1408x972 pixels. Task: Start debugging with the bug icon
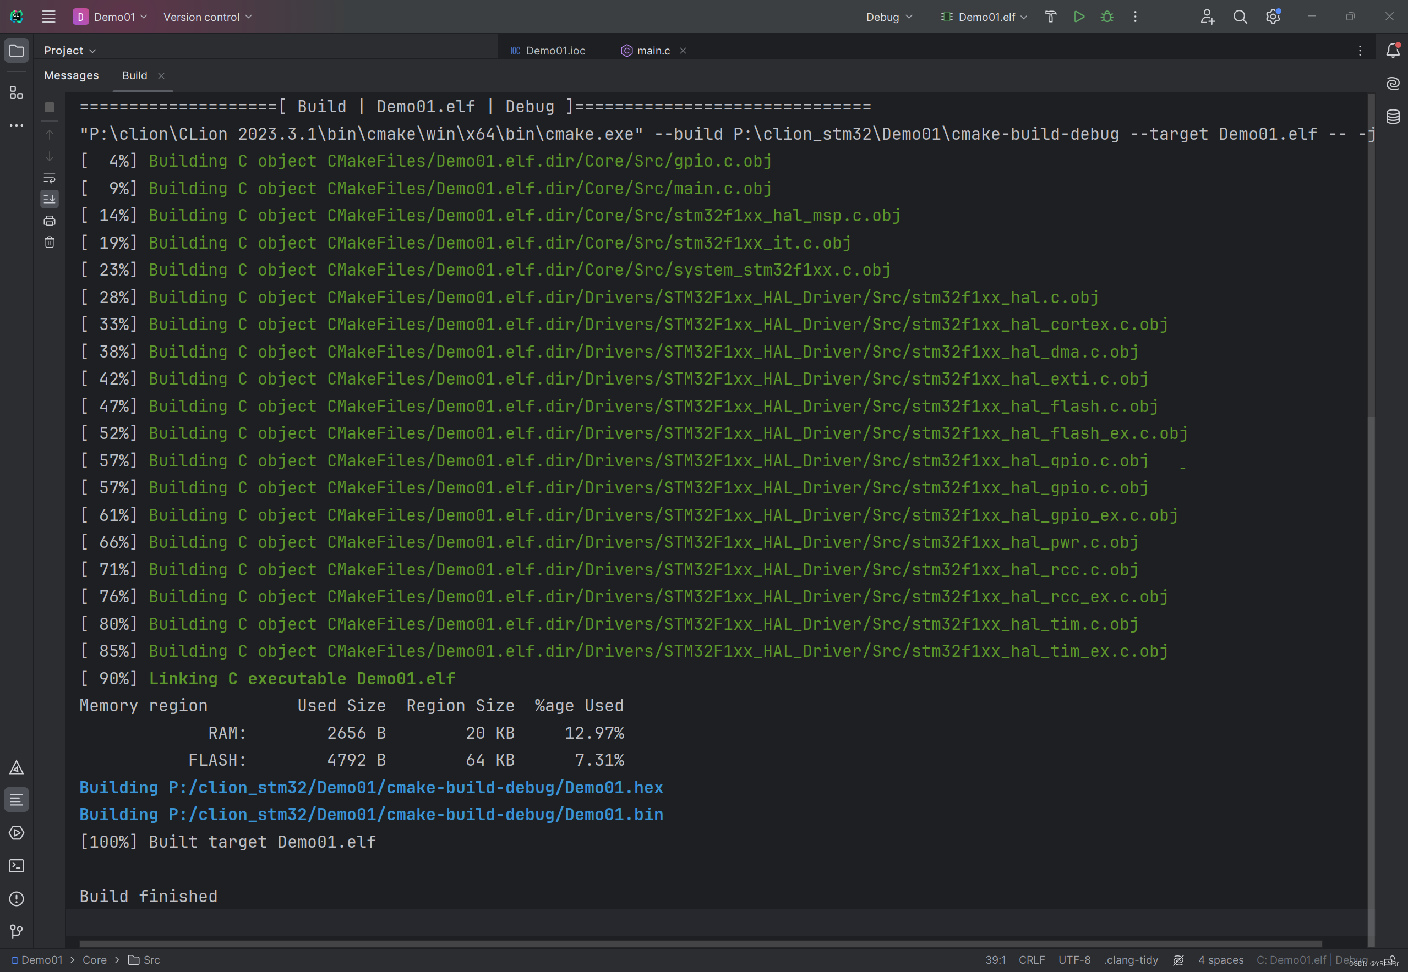(x=1107, y=17)
